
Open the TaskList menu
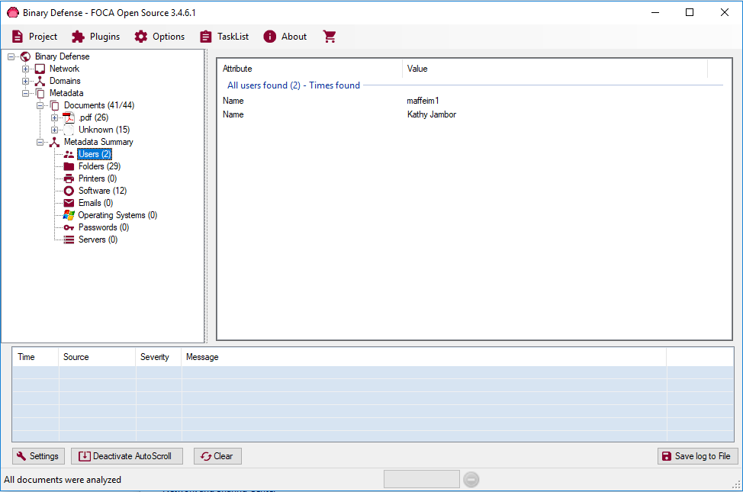pyautogui.click(x=224, y=37)
